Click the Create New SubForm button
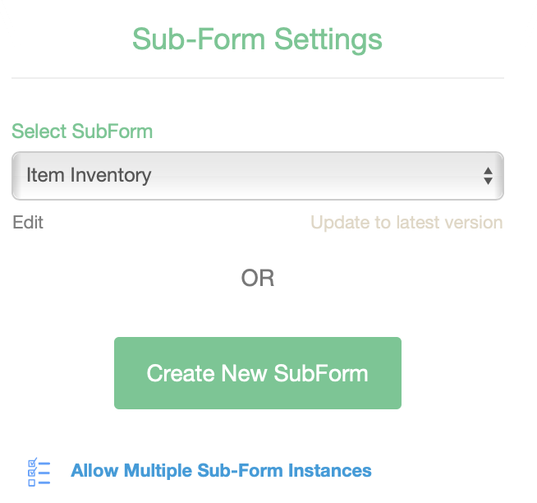 pos(257,373)
